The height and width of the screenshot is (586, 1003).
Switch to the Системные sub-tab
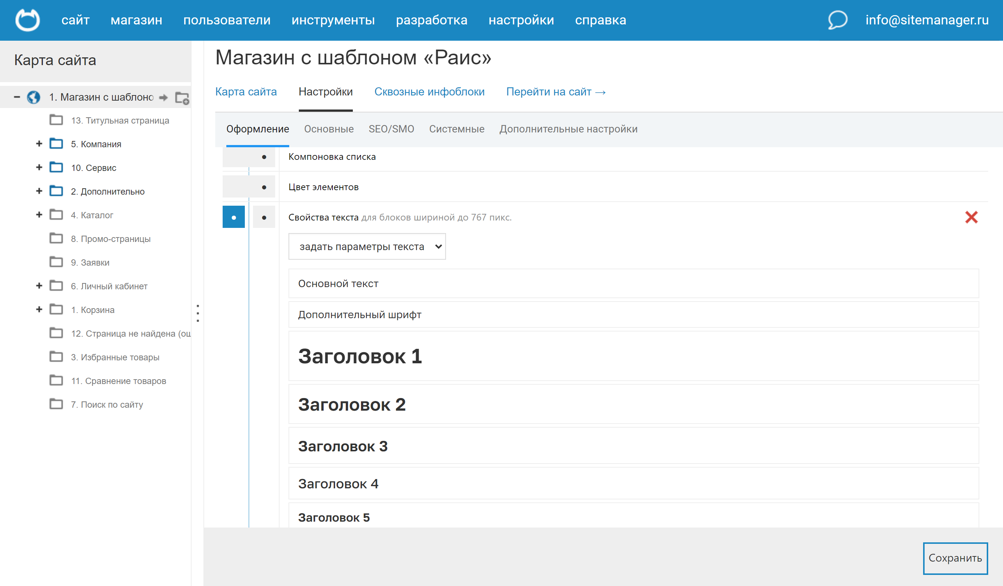tap(456, 129)
